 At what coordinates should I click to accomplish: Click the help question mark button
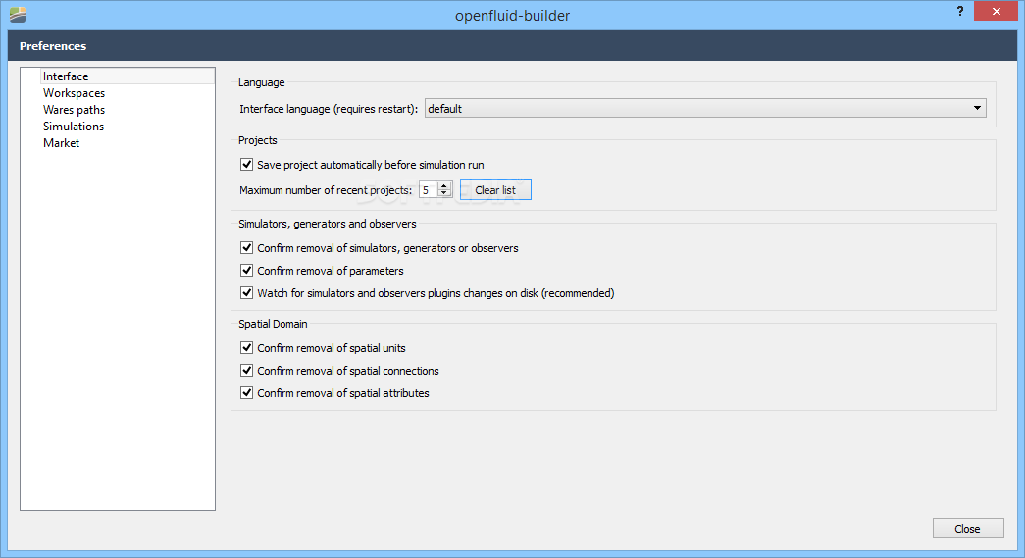(959, 11)
